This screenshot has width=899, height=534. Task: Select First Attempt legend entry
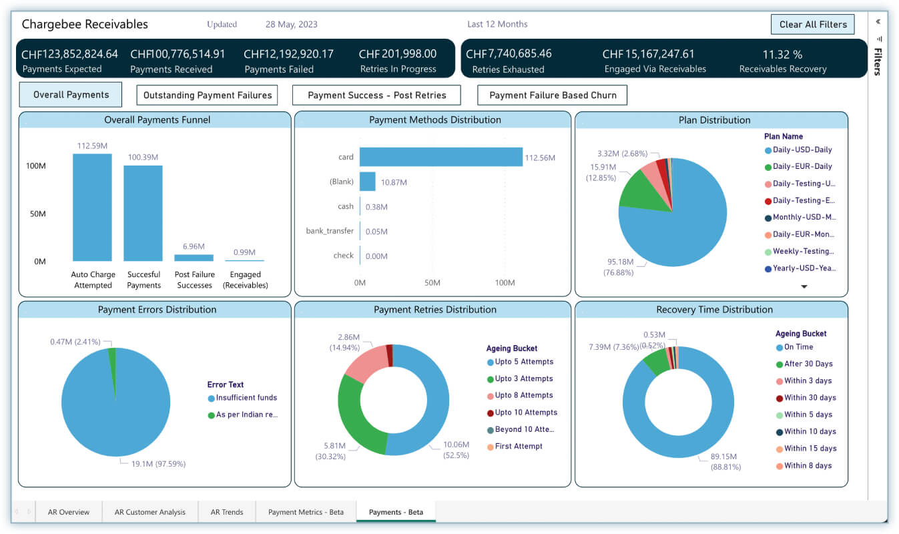click(515, 447)
